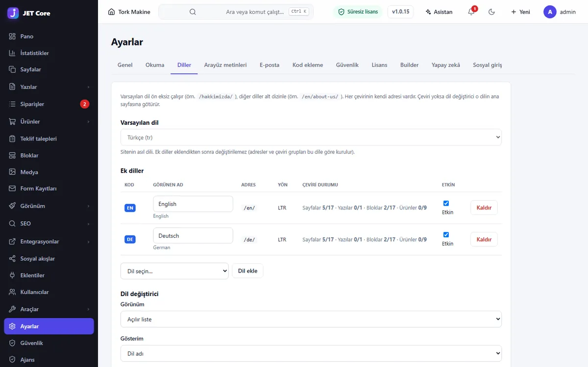This screenshot has height=367, width=588.
Task: Remove Deutsch with its Kaldır button
Action: point(484,239)
